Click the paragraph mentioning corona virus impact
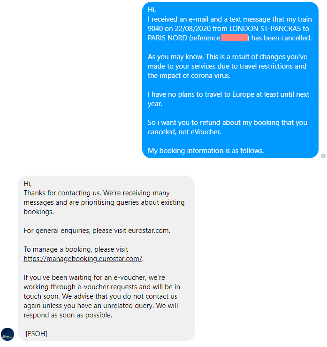Image resolution: width=327 pixels, height=347 pixels. 227,66
